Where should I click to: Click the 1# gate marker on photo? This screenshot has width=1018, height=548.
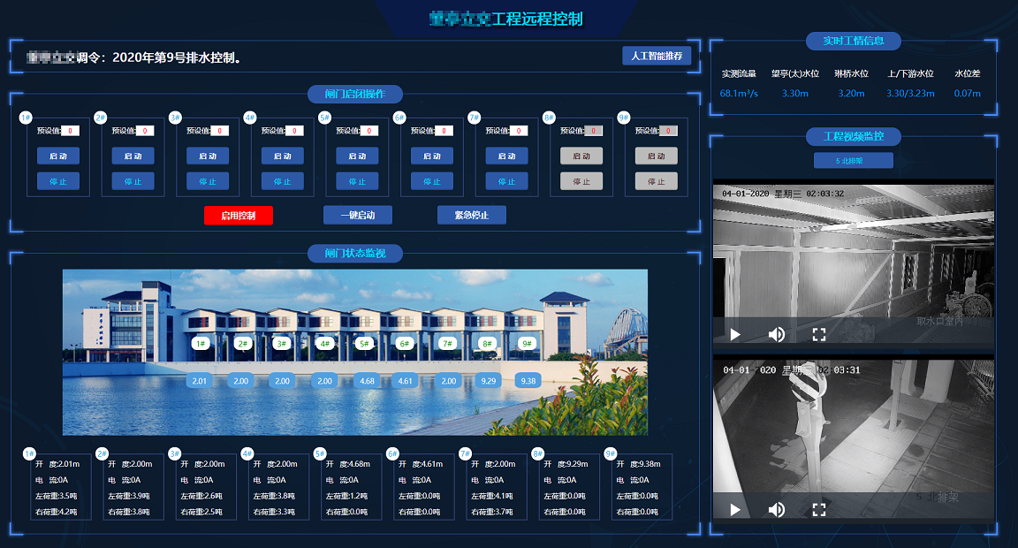[201, 344]
